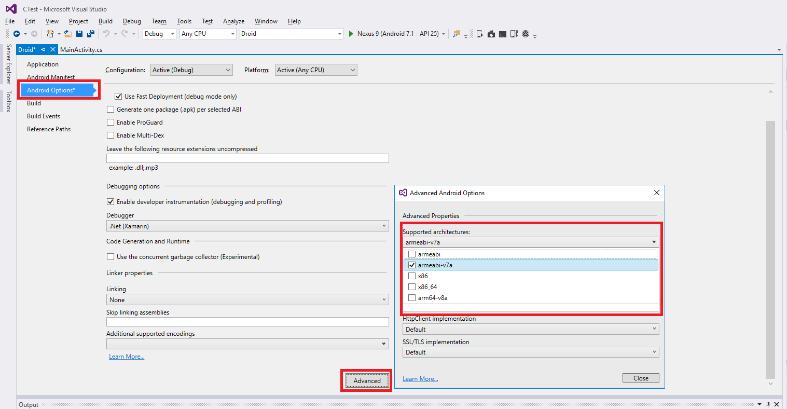Screen dimensions: 787x409
Task: Click the Visual Studio logo icon
Action: click(x=11, y=9)
